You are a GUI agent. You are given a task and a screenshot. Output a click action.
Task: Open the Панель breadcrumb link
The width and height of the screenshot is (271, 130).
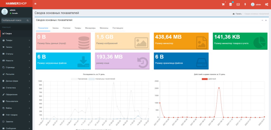pyautogui.click(x=237, y=14)
